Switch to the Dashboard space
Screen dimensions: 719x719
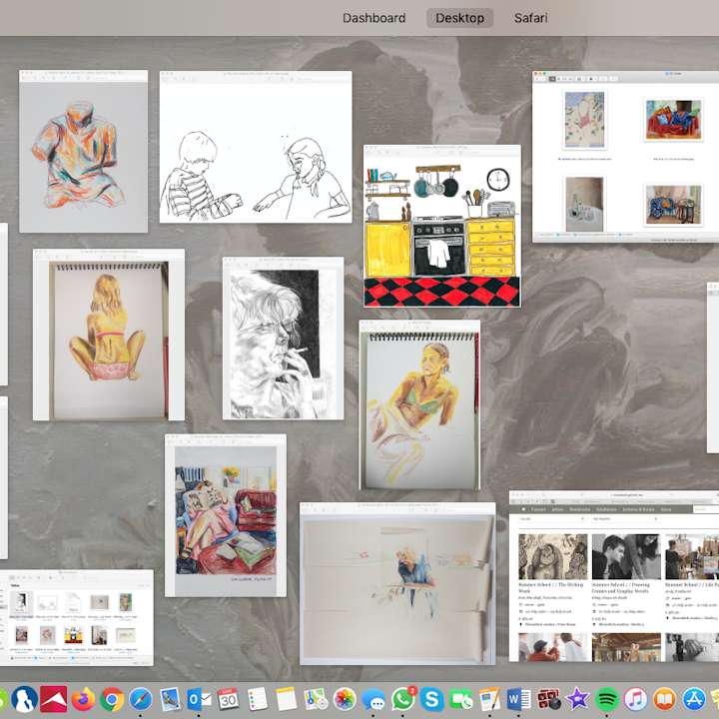click(x=373, y=18)
